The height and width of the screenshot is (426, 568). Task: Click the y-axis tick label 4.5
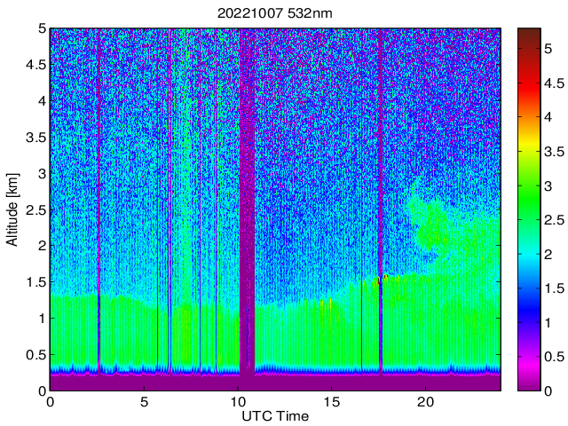click(34, 64)
